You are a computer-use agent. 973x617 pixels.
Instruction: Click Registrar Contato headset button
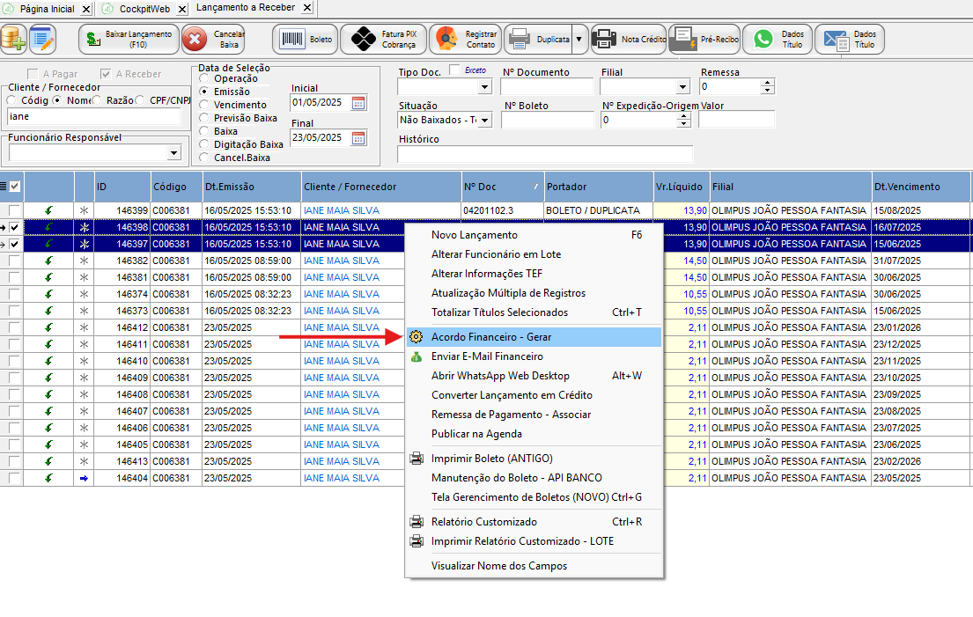[466, 39]
